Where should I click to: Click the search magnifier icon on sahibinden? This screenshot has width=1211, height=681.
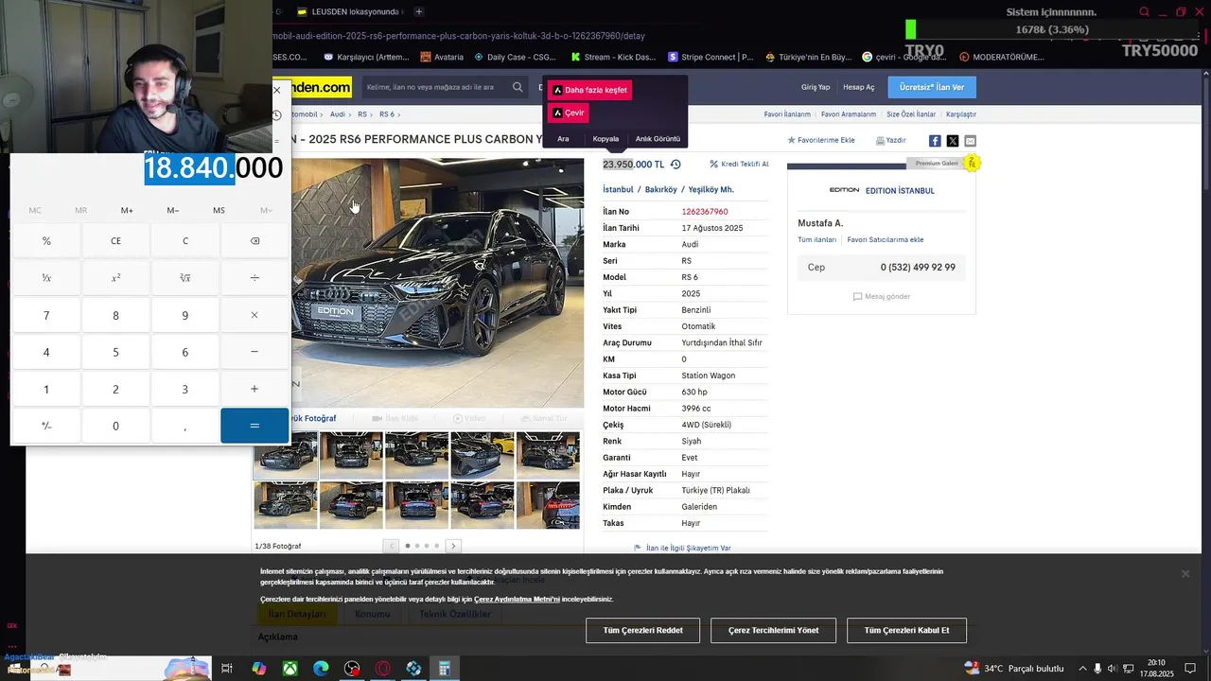tap(518, 87)
